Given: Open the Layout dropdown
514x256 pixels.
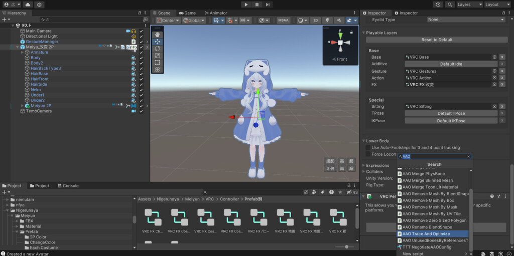Looking at the screenshot, I should click(x=497, y=5).
